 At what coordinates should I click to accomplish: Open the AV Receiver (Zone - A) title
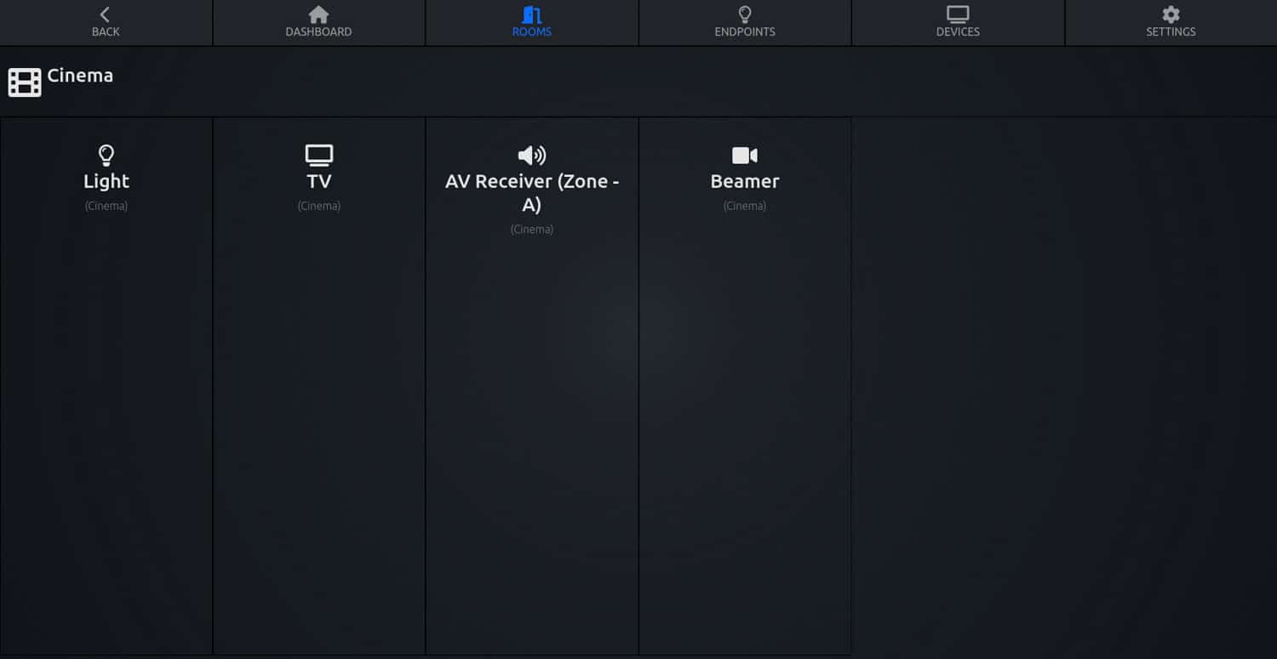point(532,192)
